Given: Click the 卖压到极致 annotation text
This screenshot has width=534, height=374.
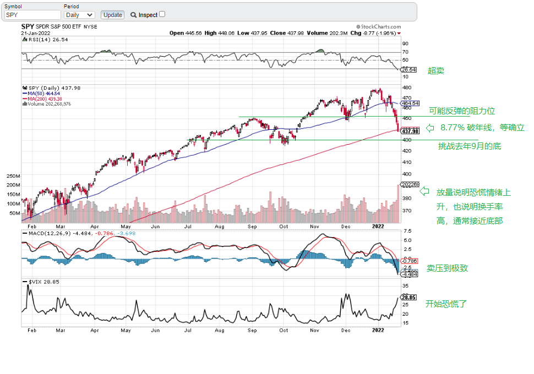Looking at the screenshot, I should tap(447, 268).
